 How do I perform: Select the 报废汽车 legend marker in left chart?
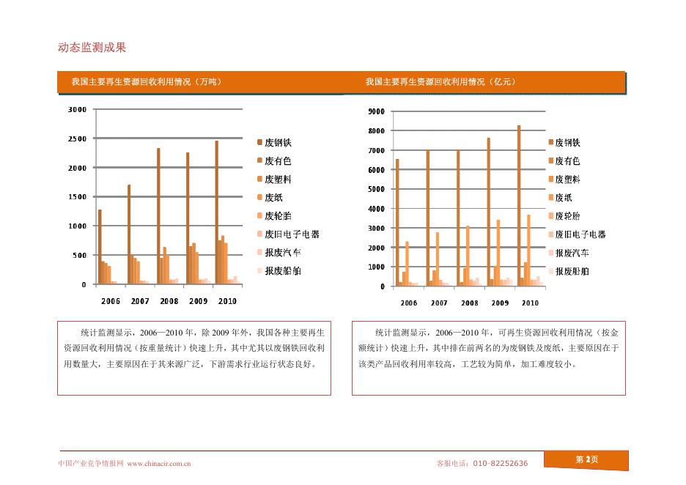259,251
